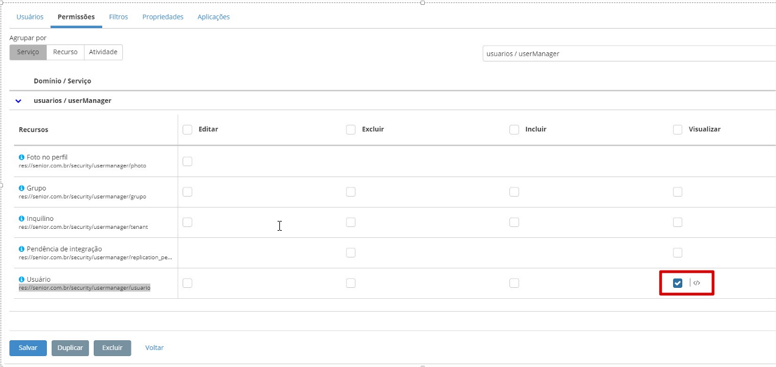This screenshot has width=776, height=367.
Task: Click info icon beside Usuário resource
Action: (x=22, y=279)
